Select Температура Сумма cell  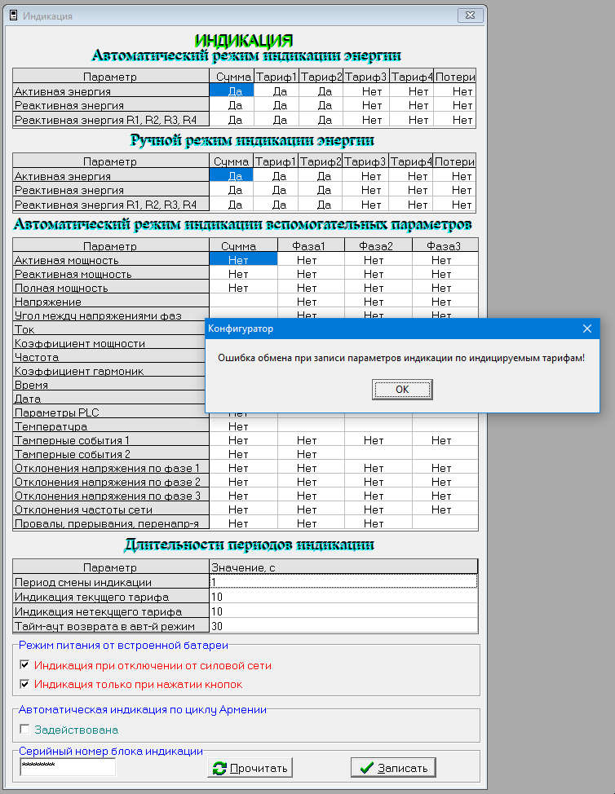coord(243,426)
